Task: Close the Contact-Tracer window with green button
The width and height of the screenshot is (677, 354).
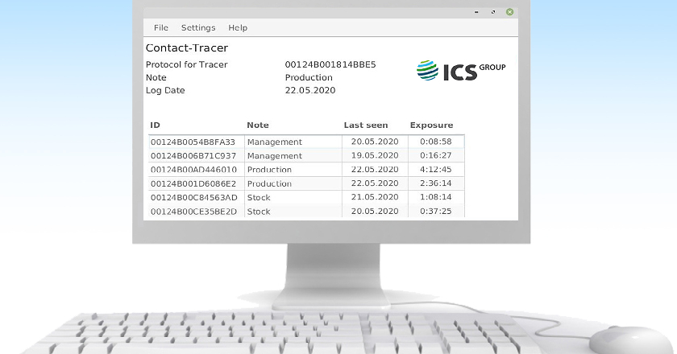Action: 509,12
